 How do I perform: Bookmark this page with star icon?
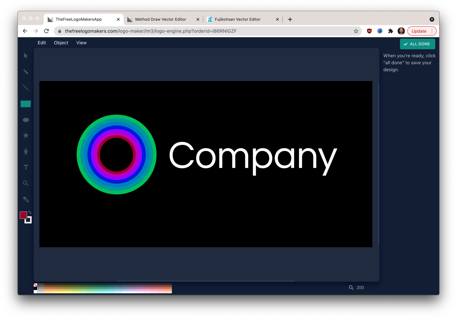[x=356, y=31]
